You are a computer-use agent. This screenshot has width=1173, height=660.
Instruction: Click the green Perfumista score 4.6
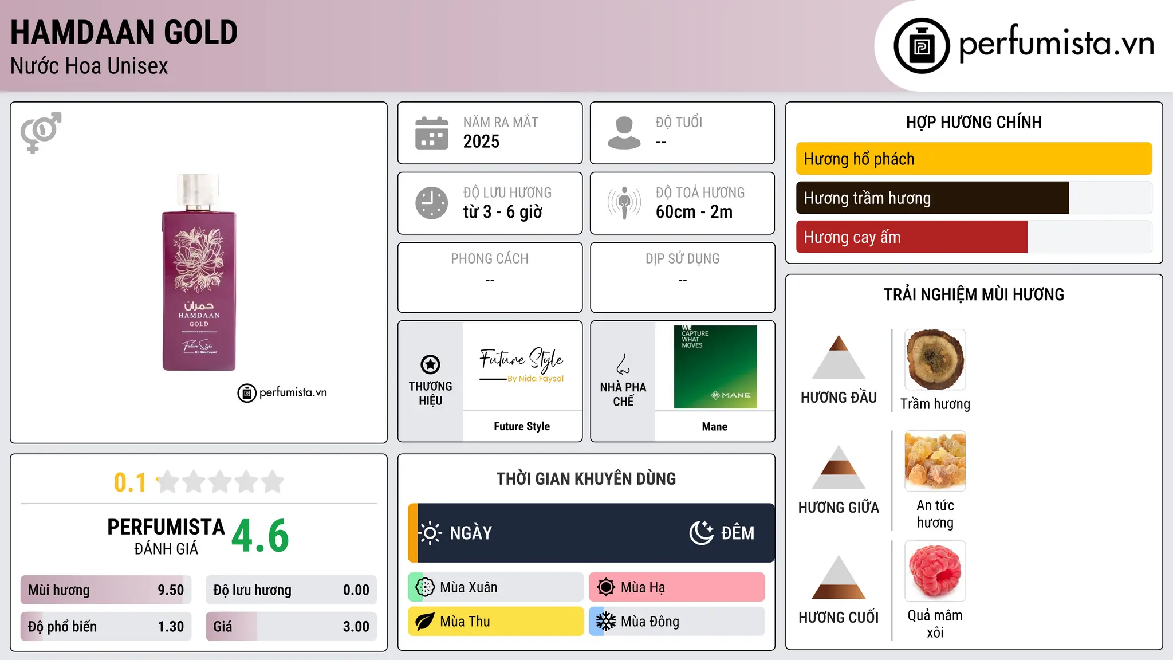pos(261,536)
